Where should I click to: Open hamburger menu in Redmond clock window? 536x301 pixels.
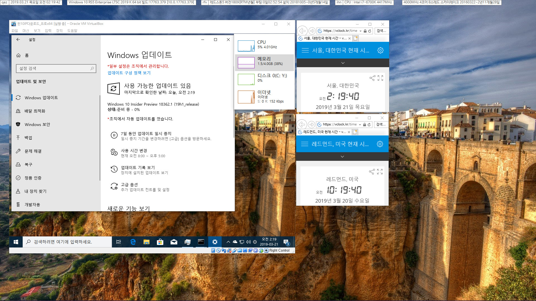point(305,144)
